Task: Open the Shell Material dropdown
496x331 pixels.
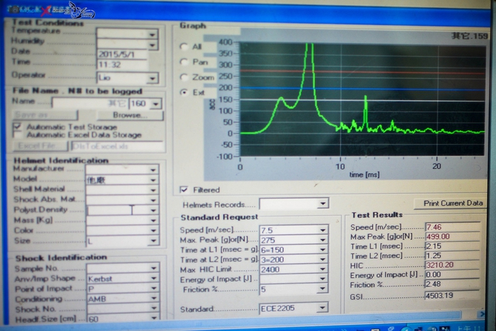Action: click(153, 190)
